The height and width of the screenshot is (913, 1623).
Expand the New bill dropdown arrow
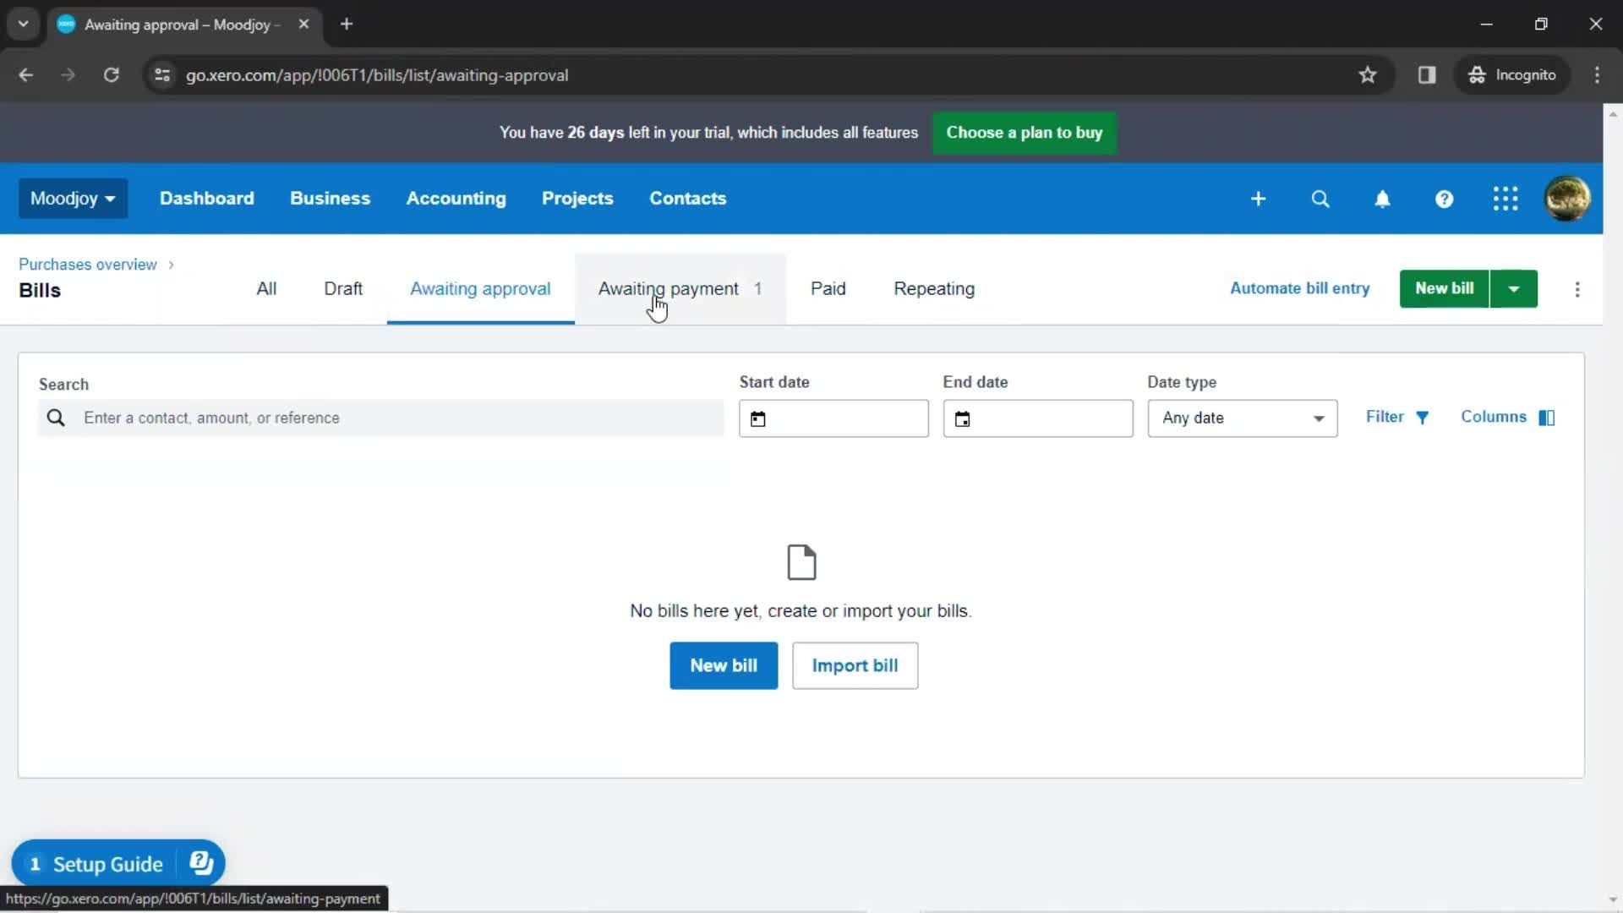tap(1514, 289)
